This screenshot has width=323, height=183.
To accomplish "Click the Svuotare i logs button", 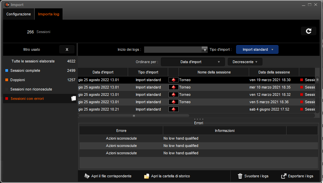I will click(x=253, y=176).
